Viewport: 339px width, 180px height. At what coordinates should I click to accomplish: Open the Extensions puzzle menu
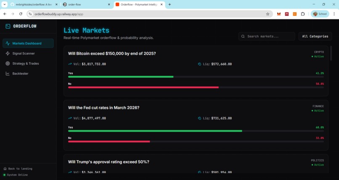pyautogui.click(x=303, y=14)
